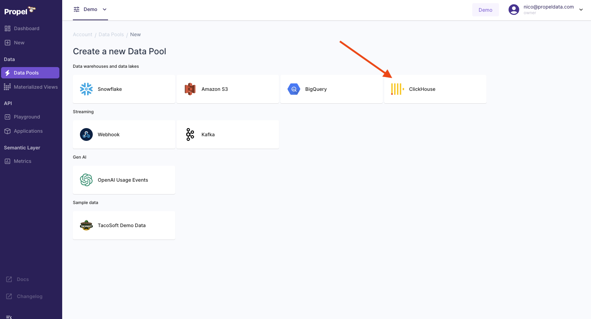The image size is (591, 319).
Task: Click the user avatar icon
Action: 514,10
